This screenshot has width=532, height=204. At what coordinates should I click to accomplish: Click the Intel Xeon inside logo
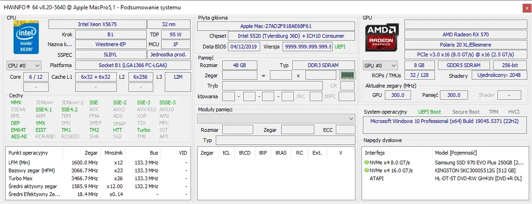[x=26, y=37]
